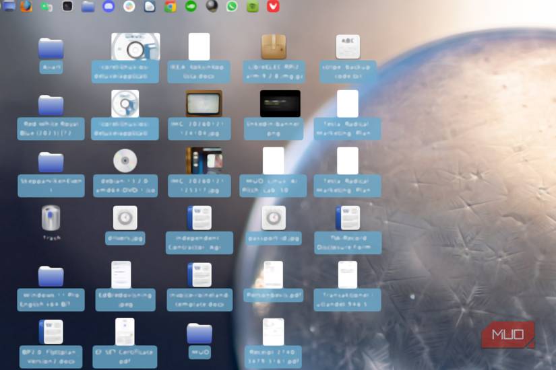Open Google Chrome from the dock
The width and height of the screenshot is (556, 370).
tap(171, 6)
